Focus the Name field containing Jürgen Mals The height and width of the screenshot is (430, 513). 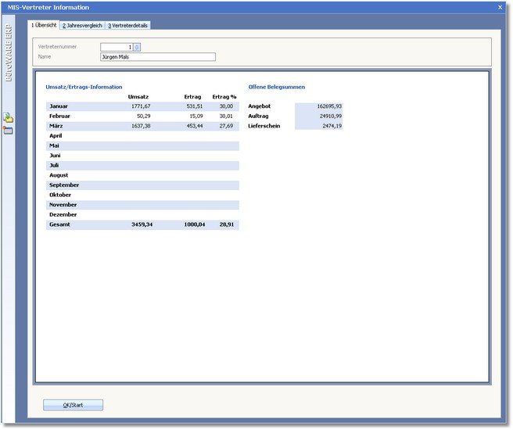157,57
